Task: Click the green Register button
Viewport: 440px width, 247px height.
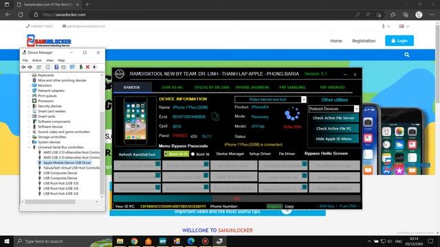Action: pos(274,207)
